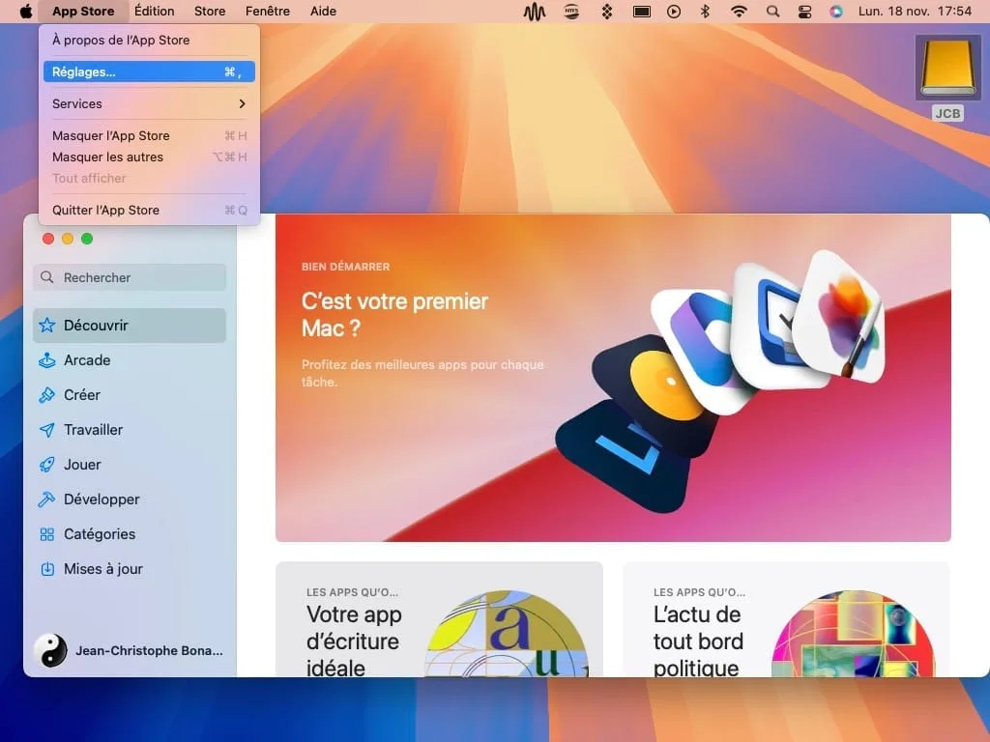Open Jean-Christophe Bona... account

pyautogui.click(x=149, y=650)
